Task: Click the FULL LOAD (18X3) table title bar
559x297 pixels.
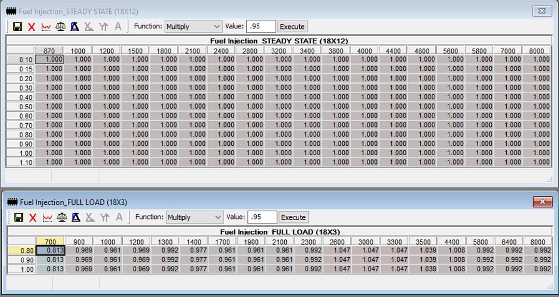Action: pyautogui.click(x=280, y=232)
